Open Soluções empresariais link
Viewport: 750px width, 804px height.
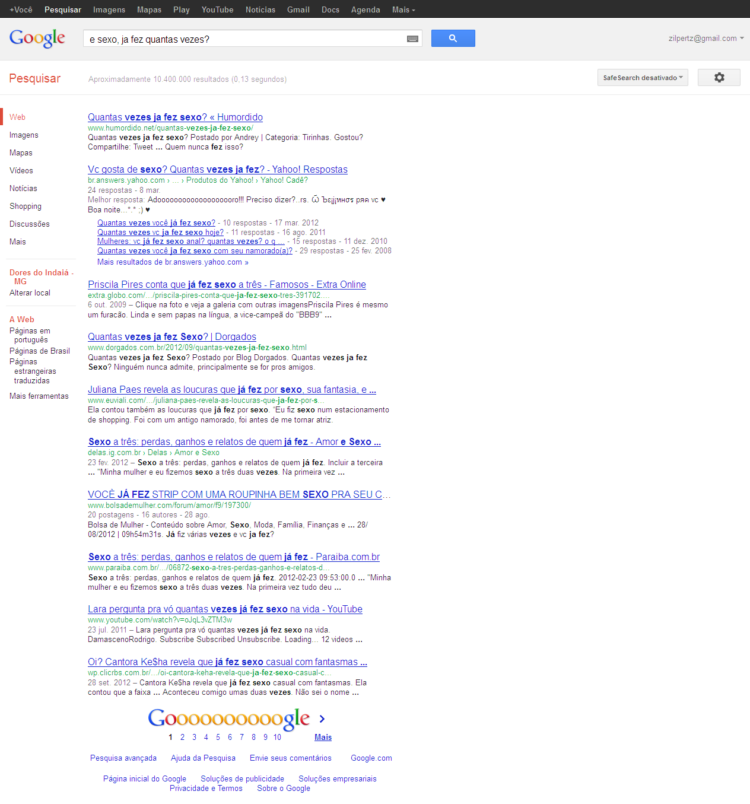click(x=338, y=778)
